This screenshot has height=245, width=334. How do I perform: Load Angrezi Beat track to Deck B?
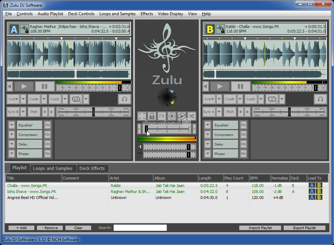coord(319,197)
